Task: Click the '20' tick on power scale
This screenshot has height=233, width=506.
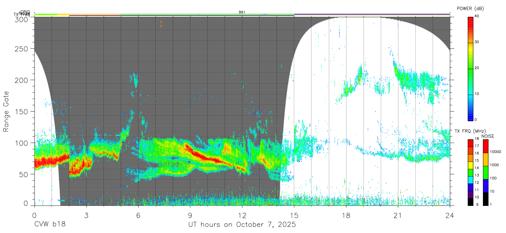Action: 477,68
